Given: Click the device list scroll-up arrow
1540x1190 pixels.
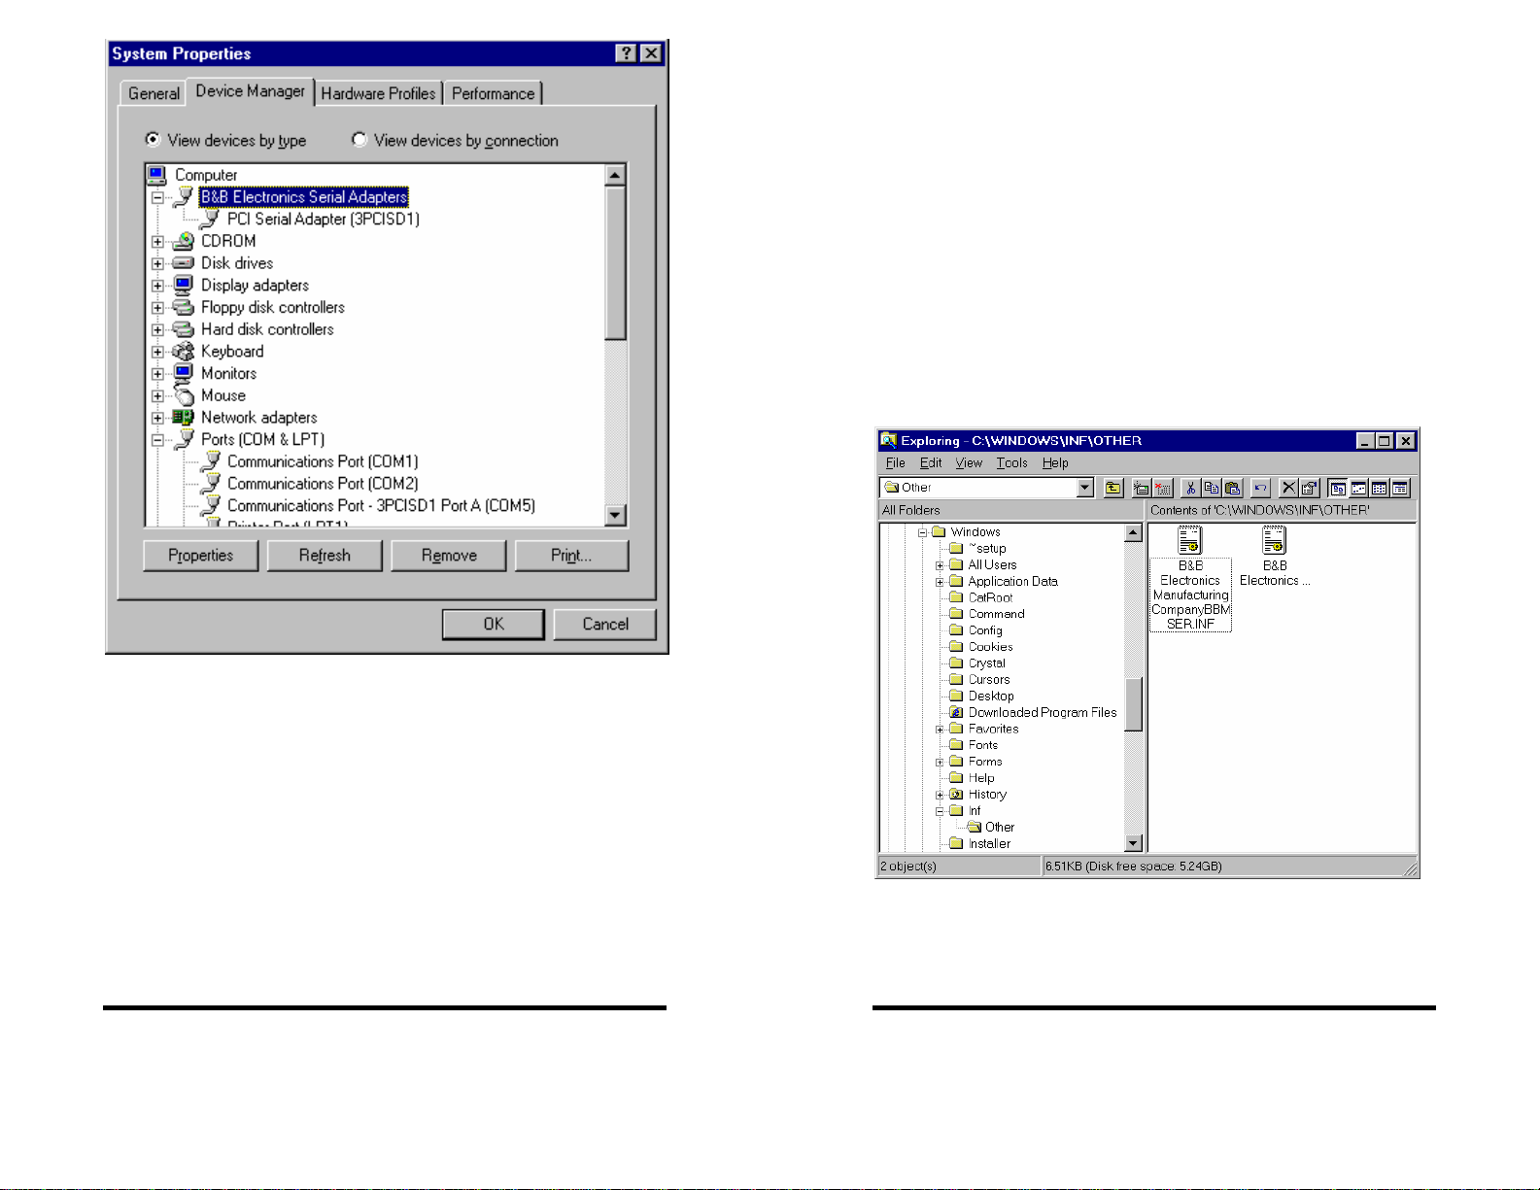Looking at the screenshot, I should coord(615,175).
